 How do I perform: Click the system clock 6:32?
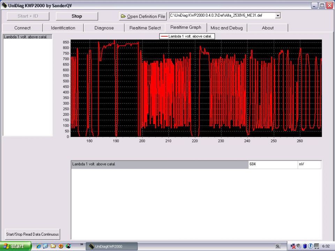pyautogui.click(x=326, y=246)
